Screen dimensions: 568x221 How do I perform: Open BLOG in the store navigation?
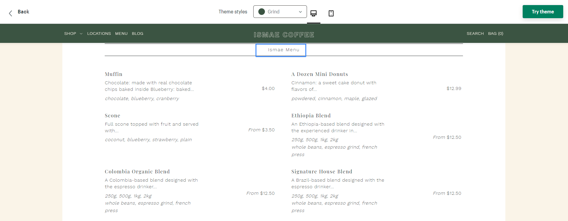point(138,34)
